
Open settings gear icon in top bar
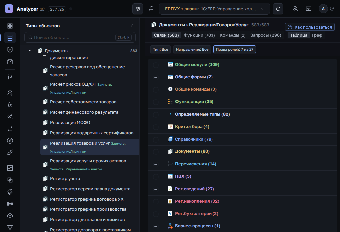point(138,9)
